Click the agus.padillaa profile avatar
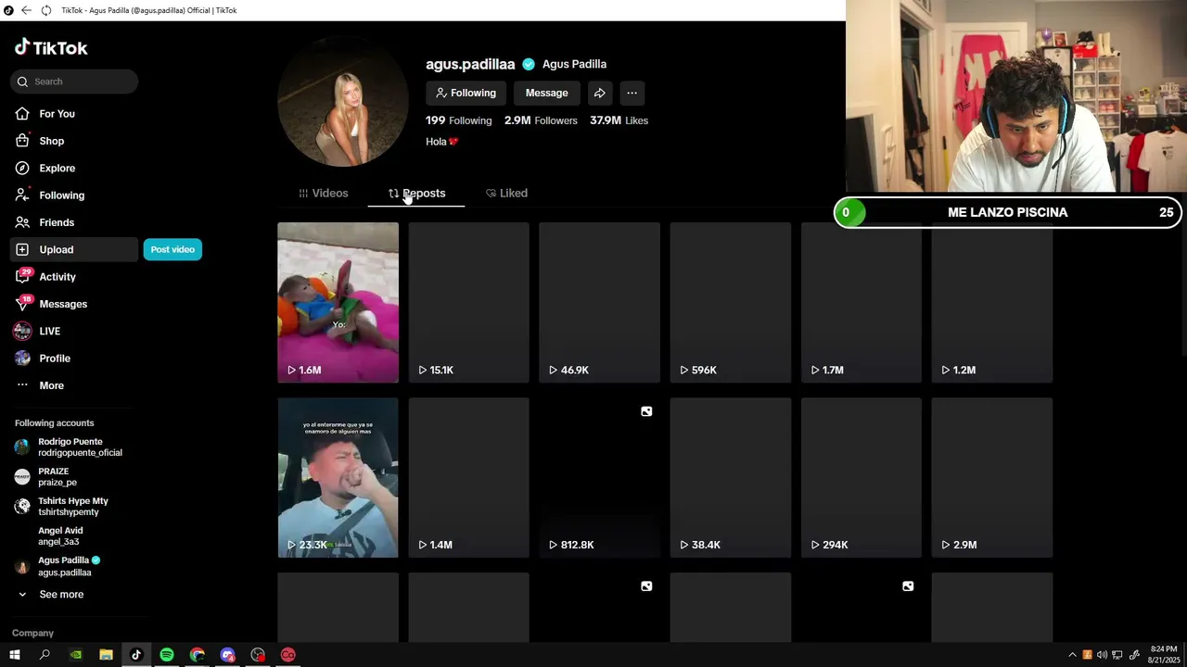1187x667 pixels. [x=343, y=102]
